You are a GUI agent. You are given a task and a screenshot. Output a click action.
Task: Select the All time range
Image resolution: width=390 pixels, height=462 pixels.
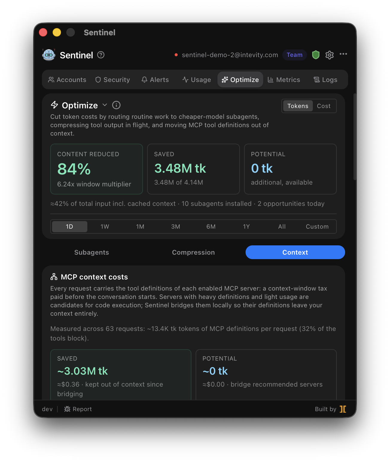coord(282,227)
